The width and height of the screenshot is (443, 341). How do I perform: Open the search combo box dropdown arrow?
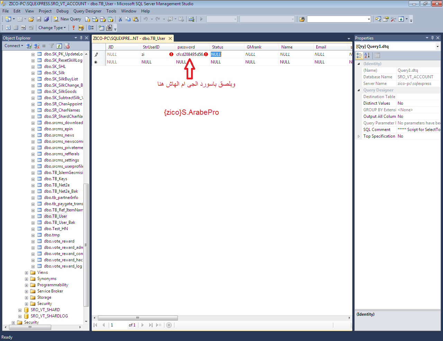(369, 19)
